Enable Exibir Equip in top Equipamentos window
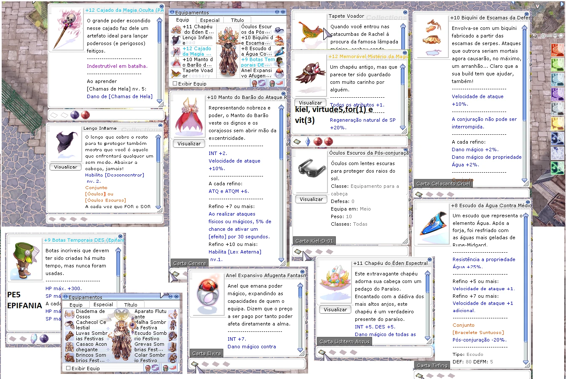Screen dimensions: 566x379 175,83
